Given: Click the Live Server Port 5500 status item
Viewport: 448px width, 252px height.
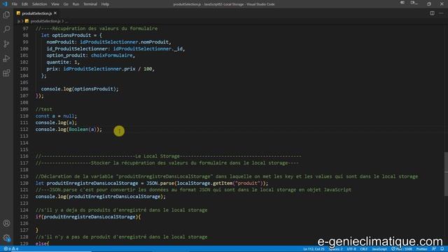Looking at the screenshot, I should [402, 249].
